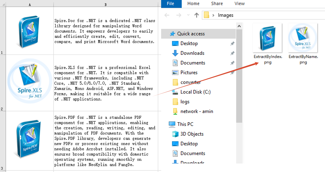The width and height of the screenshot is (325, 172).
Task: Click the blue Downloads arrow icon
Action: (x=175, y=53)
